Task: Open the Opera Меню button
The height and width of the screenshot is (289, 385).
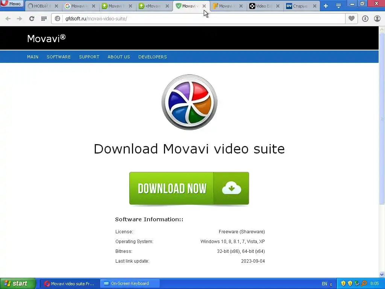Action: (x=12, y=3)
